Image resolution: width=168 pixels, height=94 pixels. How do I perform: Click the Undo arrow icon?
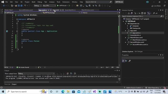click(x=25, y=5)
